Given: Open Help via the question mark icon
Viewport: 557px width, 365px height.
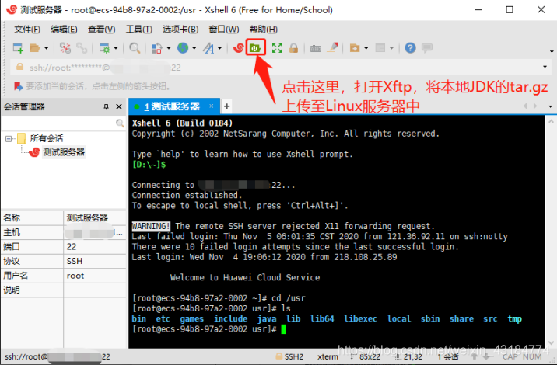Looking at the screenshot, I should click(x=410, y=48).
